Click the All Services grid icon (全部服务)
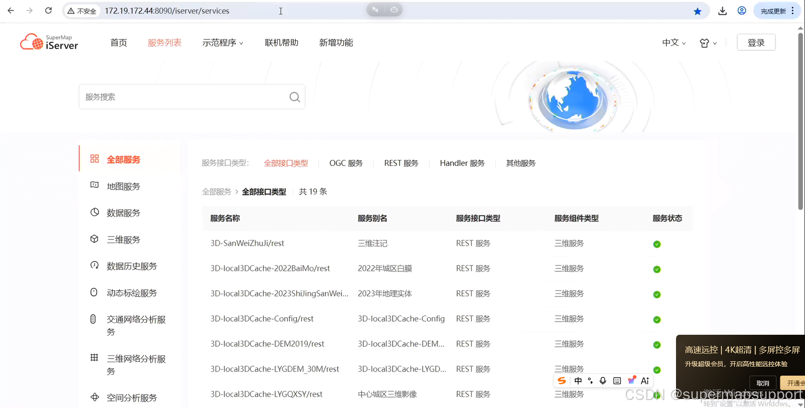Viewport: 805px width, 408px height. click(94, 159)
